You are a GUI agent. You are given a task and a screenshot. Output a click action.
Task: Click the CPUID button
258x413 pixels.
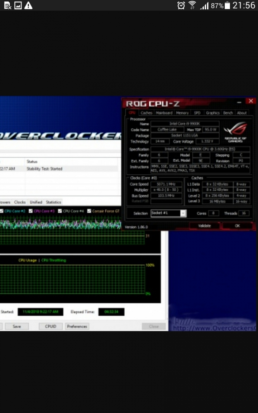(x=51, y=326)
